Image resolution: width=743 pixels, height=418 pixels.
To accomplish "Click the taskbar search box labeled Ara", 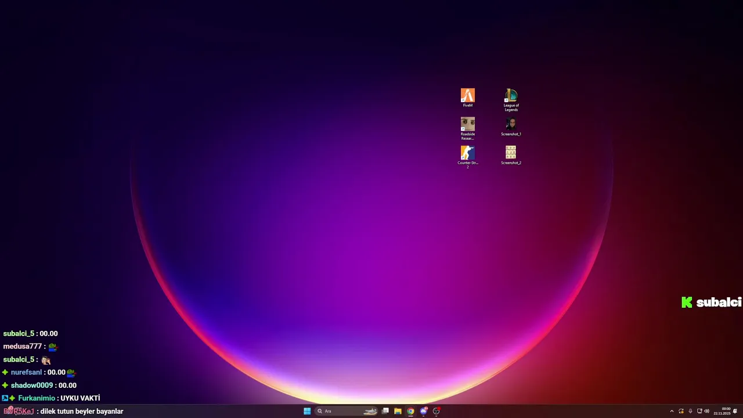I will (347, 411).
